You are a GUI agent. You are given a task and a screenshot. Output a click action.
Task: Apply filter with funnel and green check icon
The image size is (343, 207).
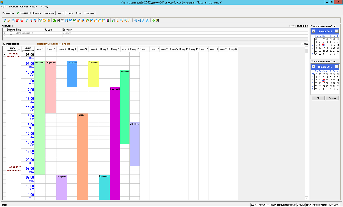tap(27, 20)
